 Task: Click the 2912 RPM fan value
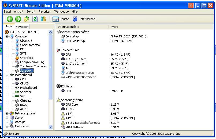tap(117, 91)
